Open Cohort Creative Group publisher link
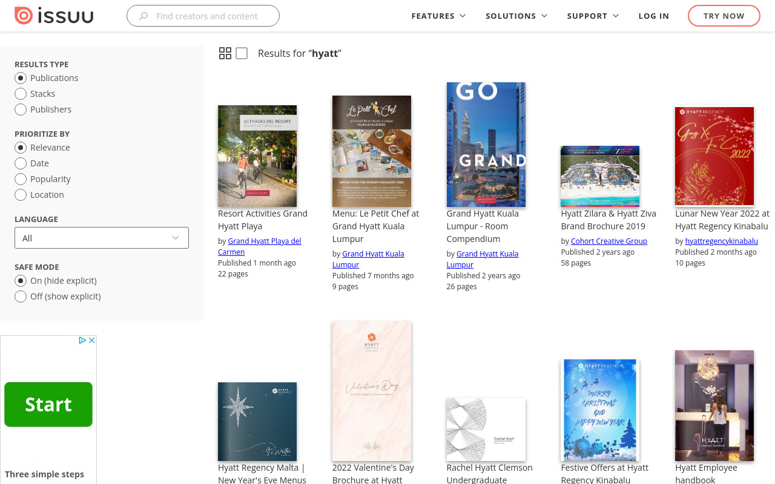This screenshot has width=775, height=484. [x=609, y=241]
